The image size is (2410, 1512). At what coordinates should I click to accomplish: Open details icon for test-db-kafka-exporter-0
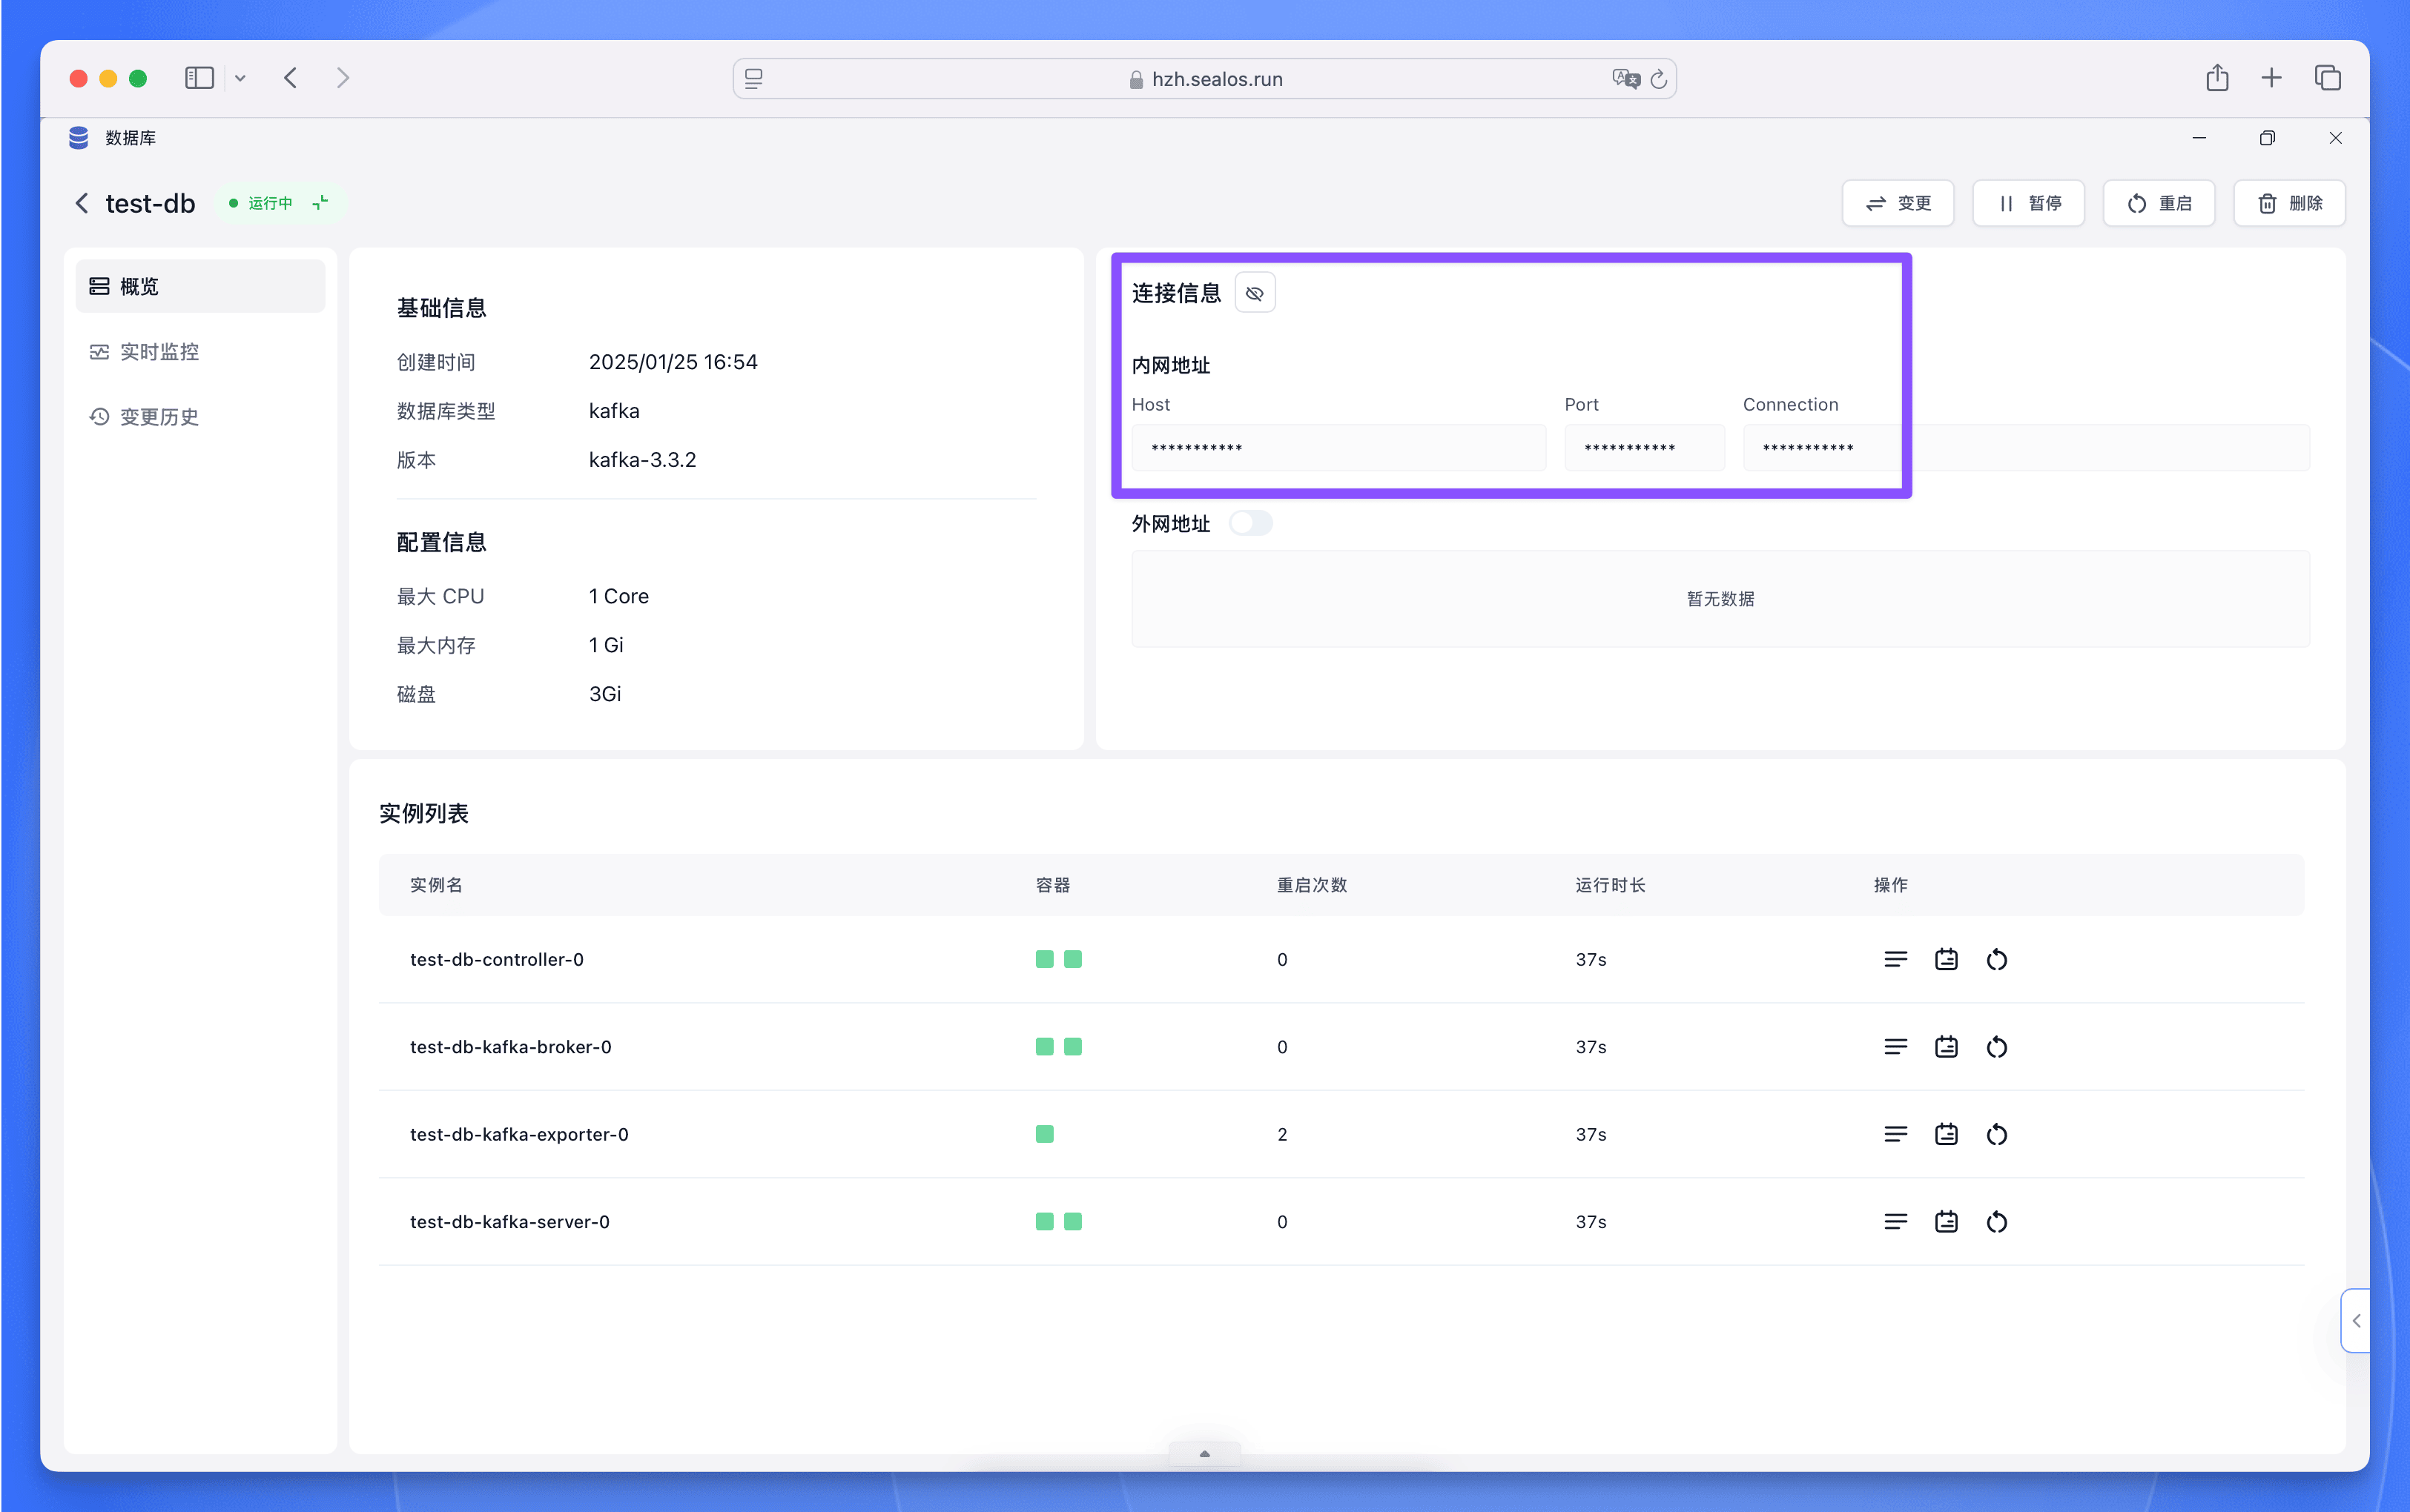point(1946,1134)
